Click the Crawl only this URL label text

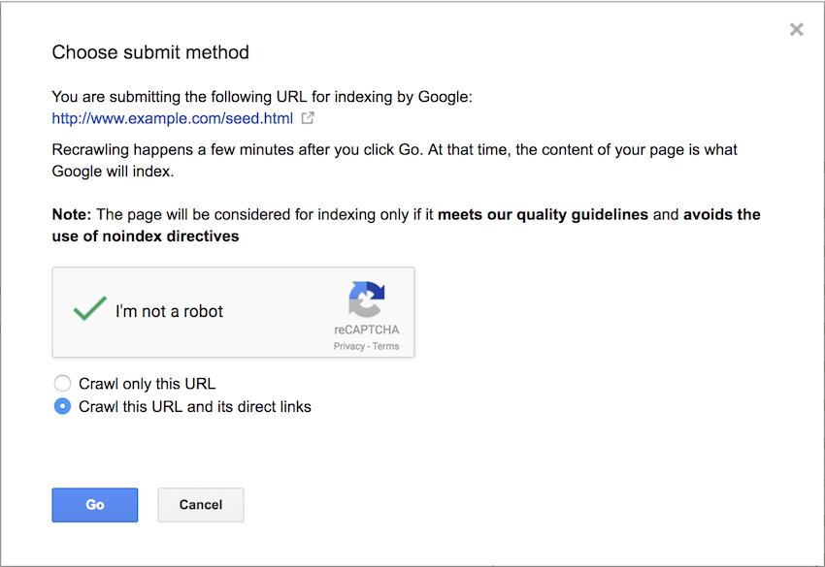(147, 384)
